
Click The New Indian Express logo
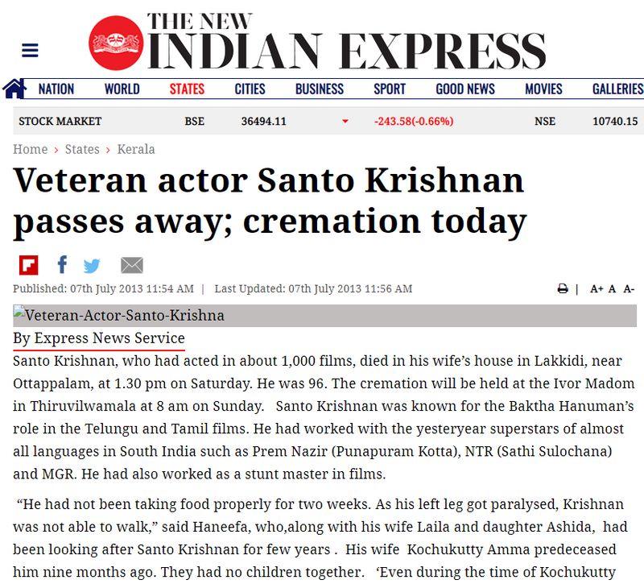pos(317,42)
